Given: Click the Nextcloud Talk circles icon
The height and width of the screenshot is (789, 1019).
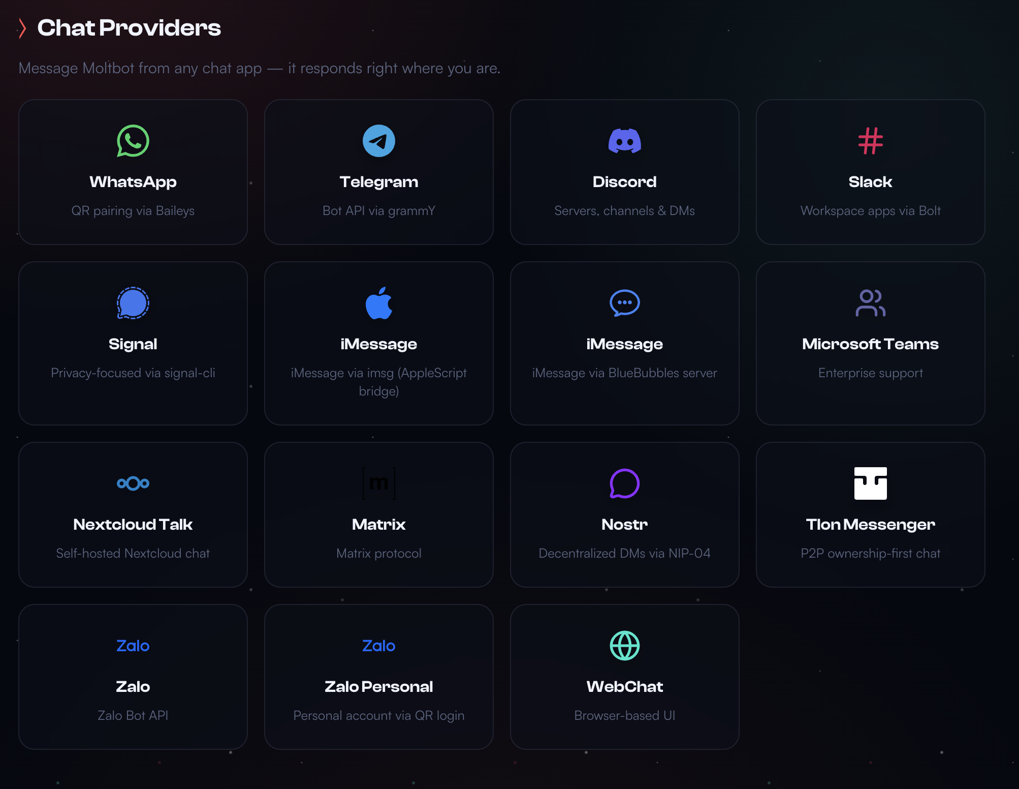Looking at the screenshot, I should pos(133,483).
